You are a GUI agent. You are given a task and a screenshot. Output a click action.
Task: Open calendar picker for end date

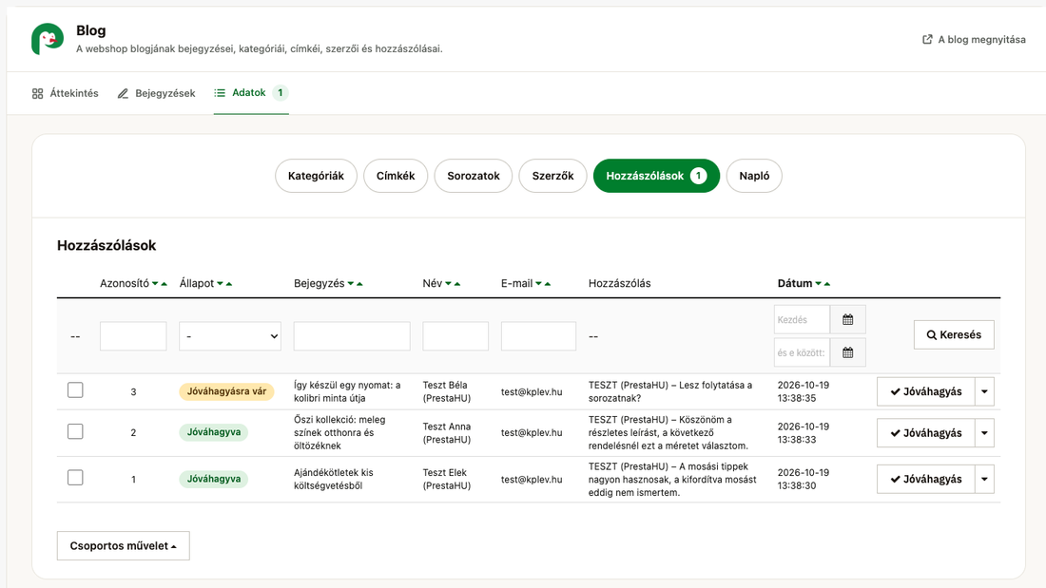tap(848, 352)
